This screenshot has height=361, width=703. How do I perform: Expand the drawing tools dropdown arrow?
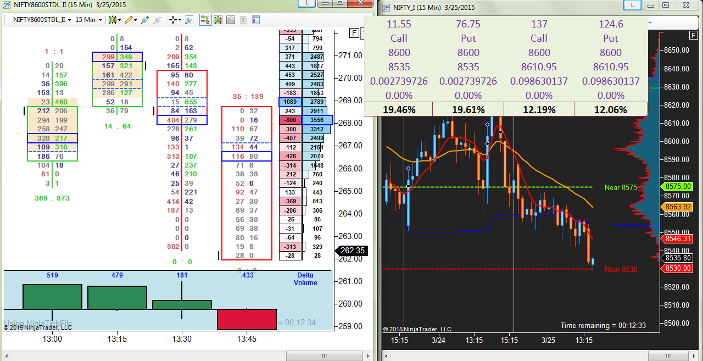point(135,20)
